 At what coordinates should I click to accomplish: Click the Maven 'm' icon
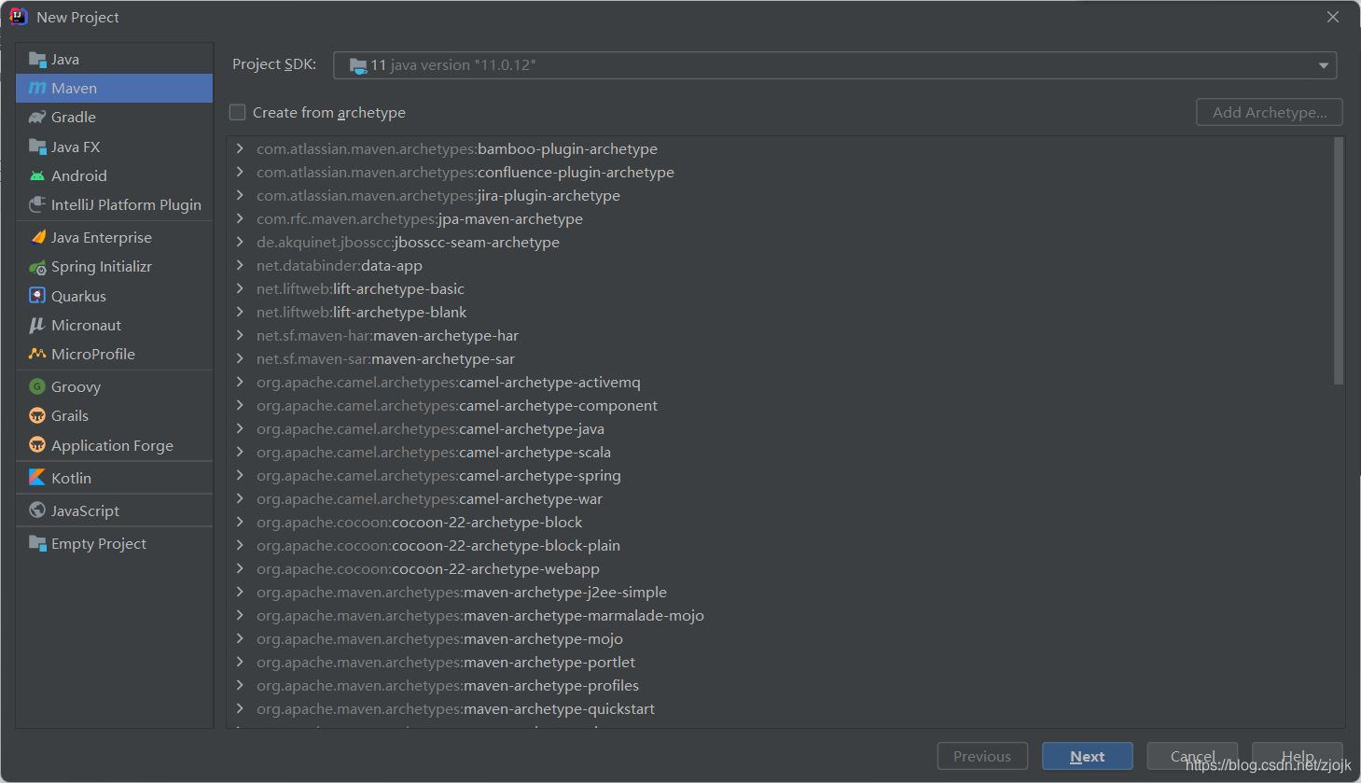tap(37, 89)
